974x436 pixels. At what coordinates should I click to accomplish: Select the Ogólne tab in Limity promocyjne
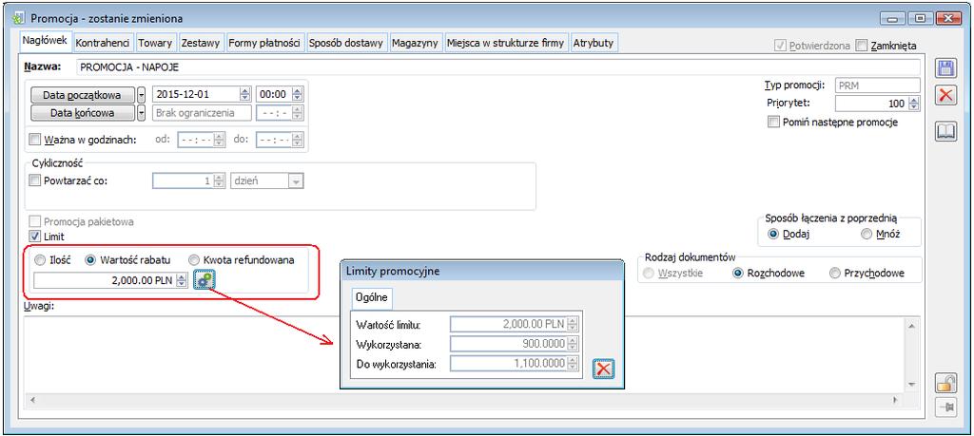point(372,297)
